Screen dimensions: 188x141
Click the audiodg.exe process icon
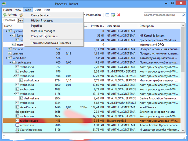click(x=21, y=80)
